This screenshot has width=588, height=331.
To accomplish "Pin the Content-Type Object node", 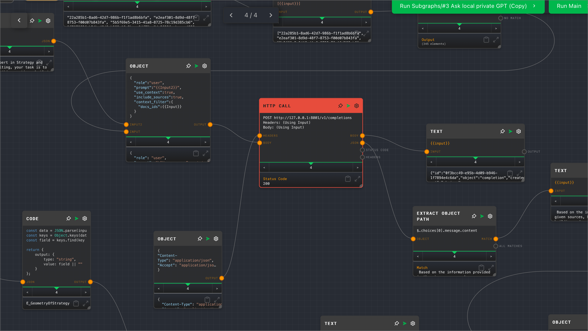I will (x=200, y=239).
